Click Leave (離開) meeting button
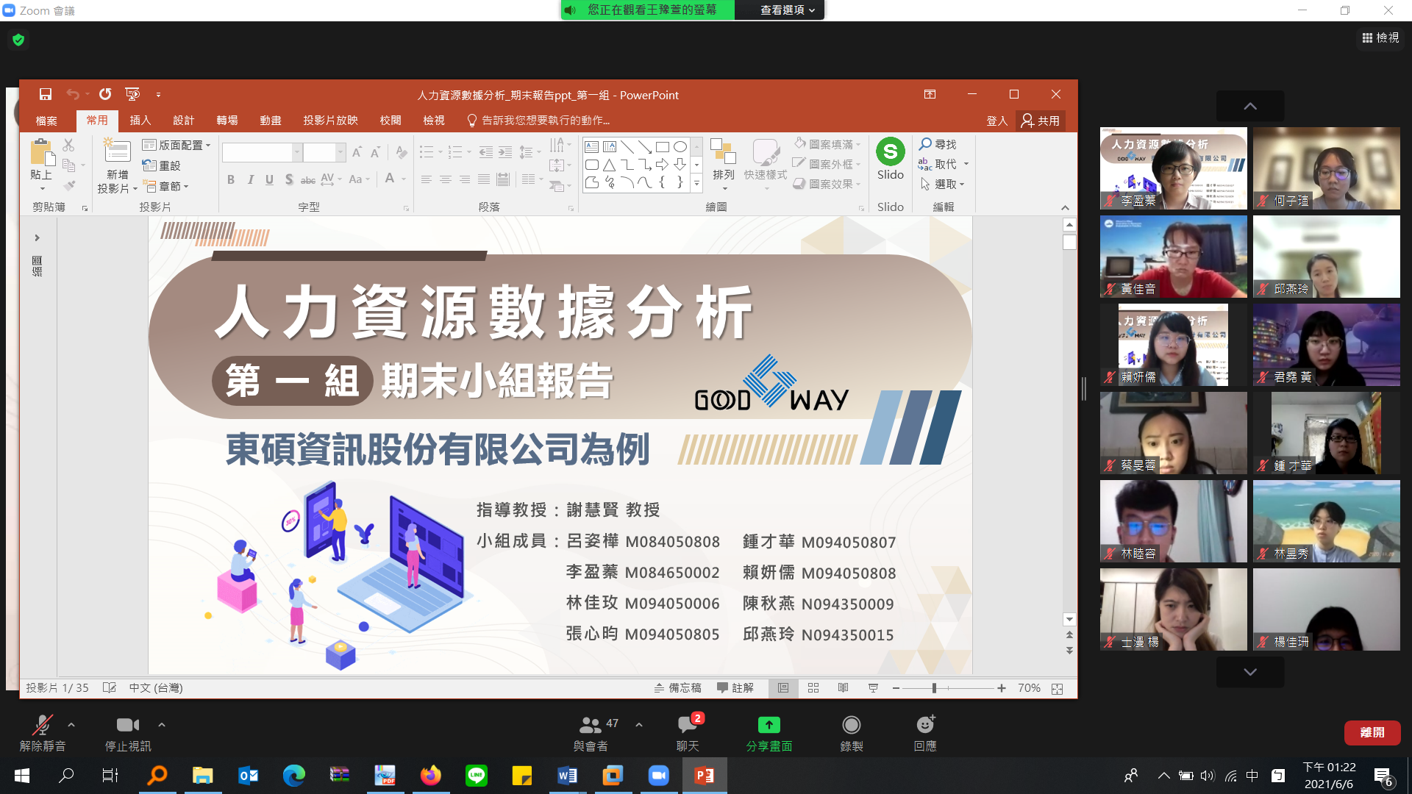The image size is (1412, 794). (x=1372, y=732)
